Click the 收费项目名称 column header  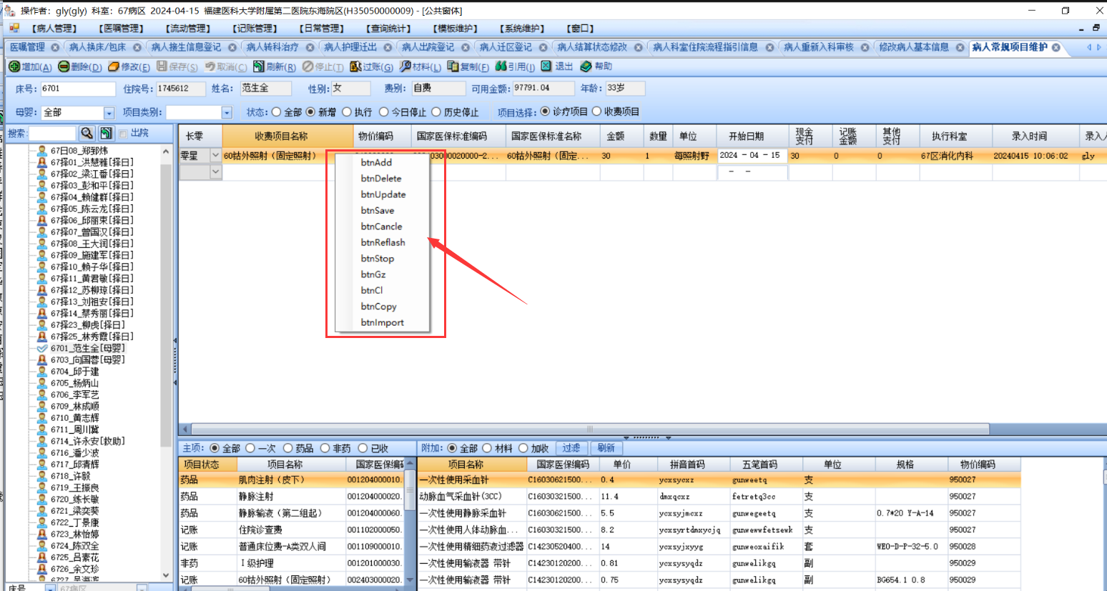[x=288, y=136]
